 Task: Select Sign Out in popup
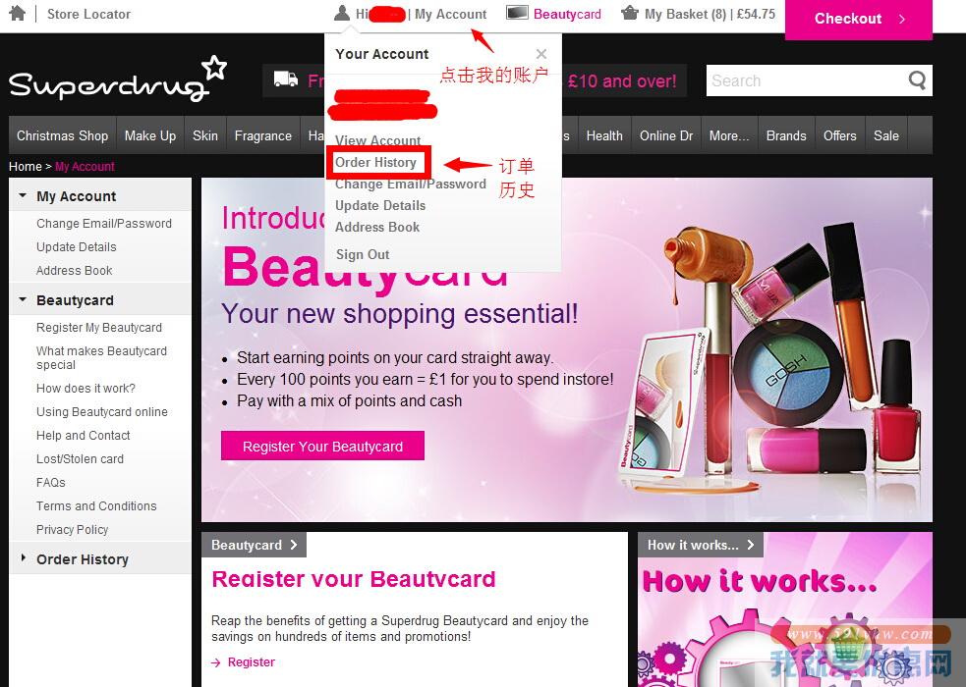(363, 254)
